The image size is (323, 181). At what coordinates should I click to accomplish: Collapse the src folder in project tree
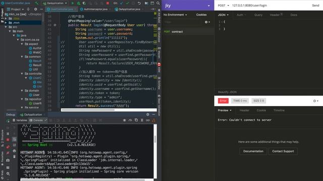[6, 27]
